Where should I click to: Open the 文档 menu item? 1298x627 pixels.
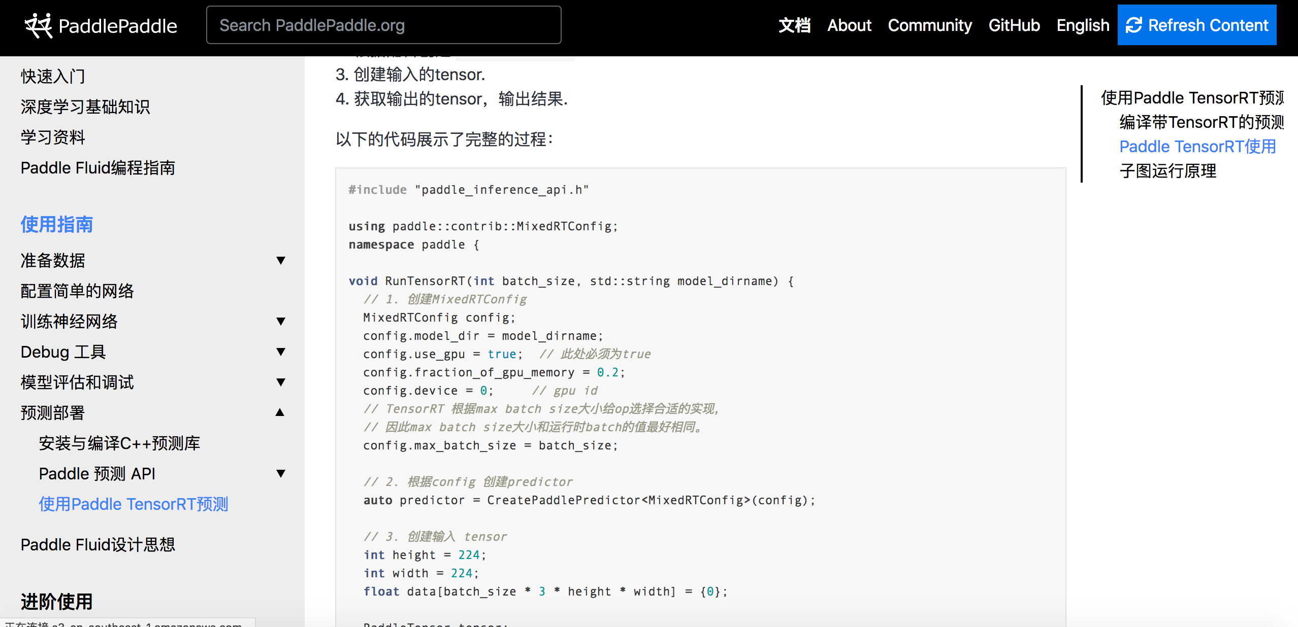point(794,25)
